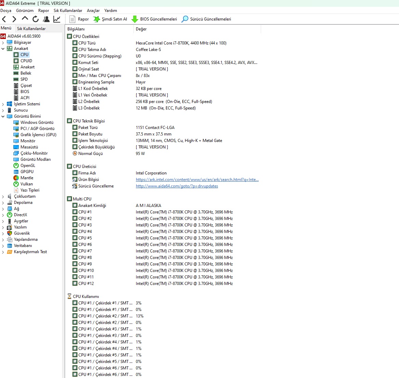
Task: Select the Monitör tree item
Action: (28, 141)
